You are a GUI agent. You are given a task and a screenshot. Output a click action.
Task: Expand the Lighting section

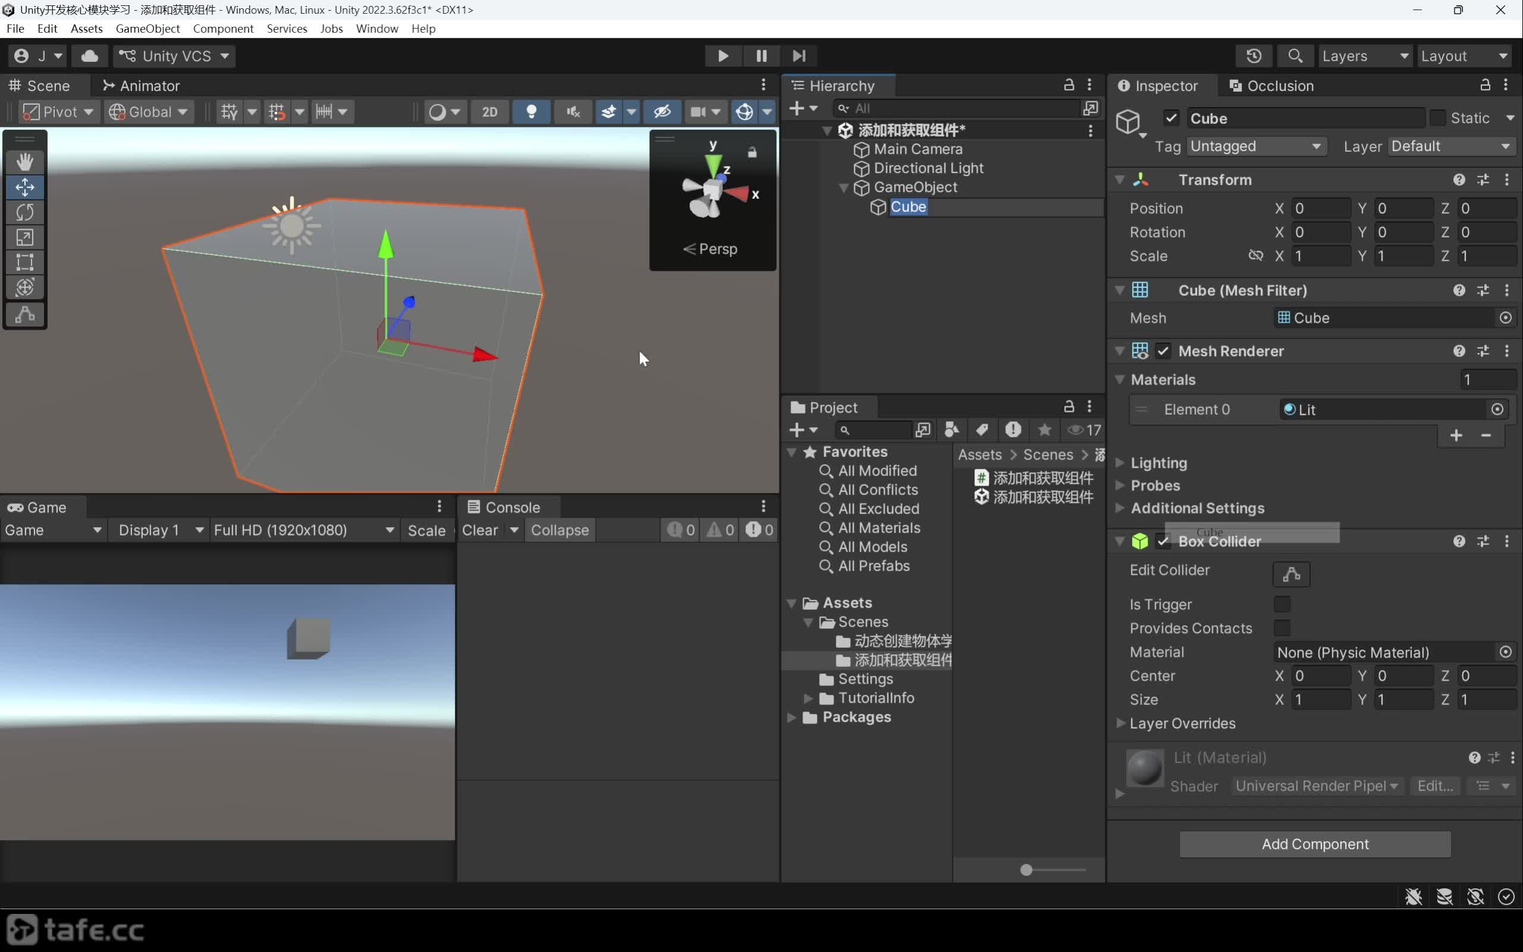pos(1120,463)
